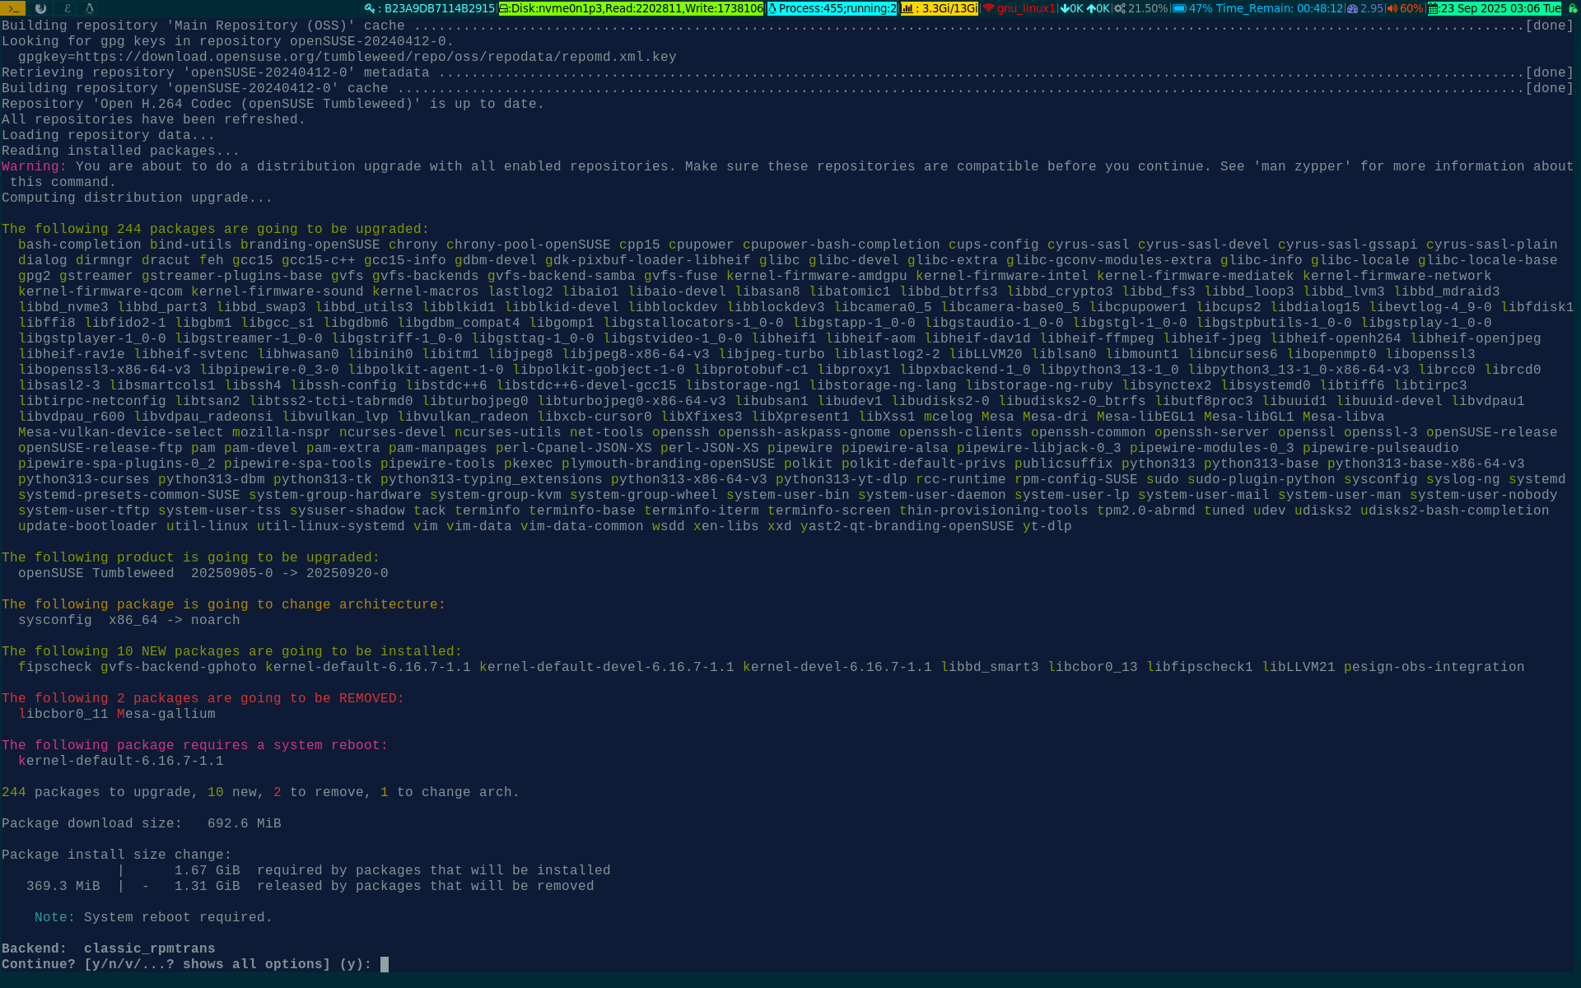The image size is (1581, 988).
Task: Click the 3.3Gi/13Gi memory readout
Action: (950, 8)
